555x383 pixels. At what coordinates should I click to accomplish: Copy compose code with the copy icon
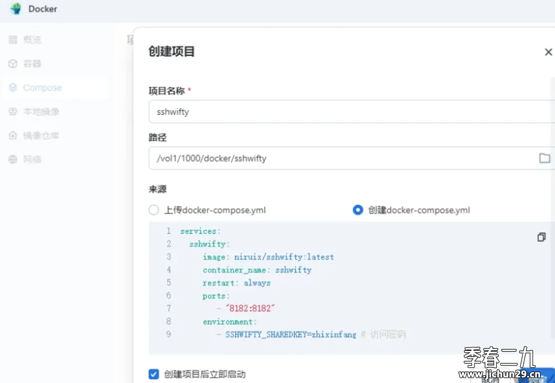542,237
